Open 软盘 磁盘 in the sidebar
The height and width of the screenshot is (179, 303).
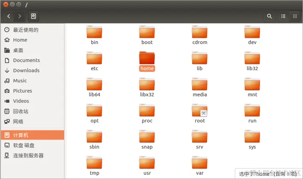[32, 145]
